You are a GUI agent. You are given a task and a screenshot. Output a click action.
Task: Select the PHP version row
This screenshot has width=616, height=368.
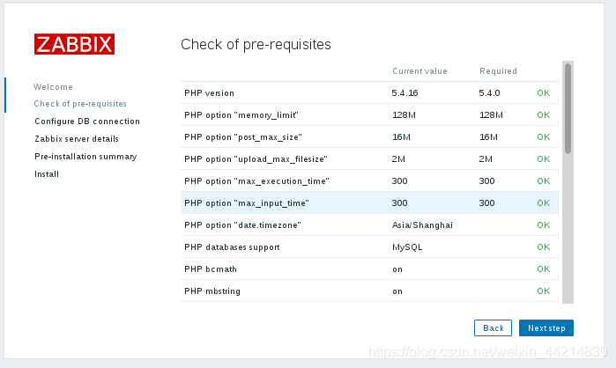click(369, 93)
